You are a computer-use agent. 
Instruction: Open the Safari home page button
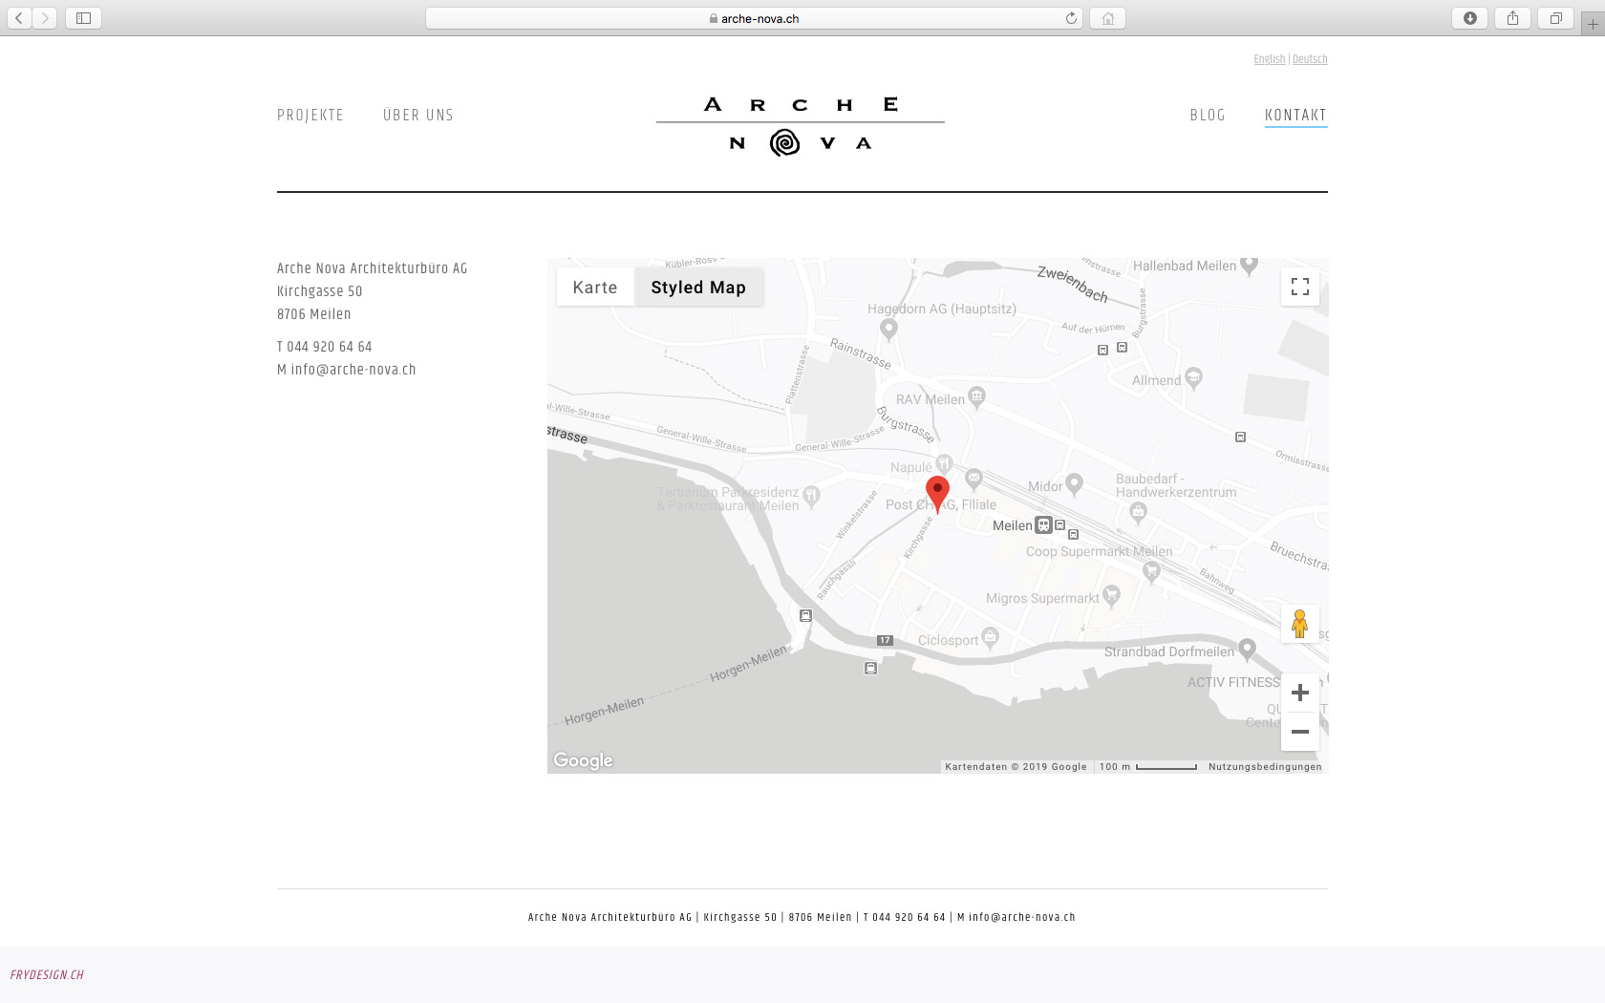coord(1108,18)
